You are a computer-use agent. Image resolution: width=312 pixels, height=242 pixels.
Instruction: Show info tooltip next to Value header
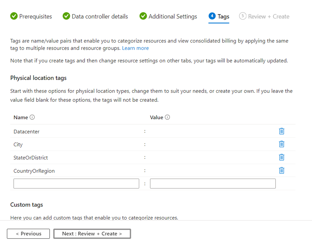pyautogui.click(x=167, y=117)
